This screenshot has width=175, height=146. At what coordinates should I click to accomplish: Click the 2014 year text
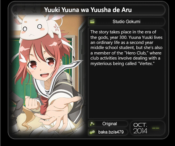140,131
